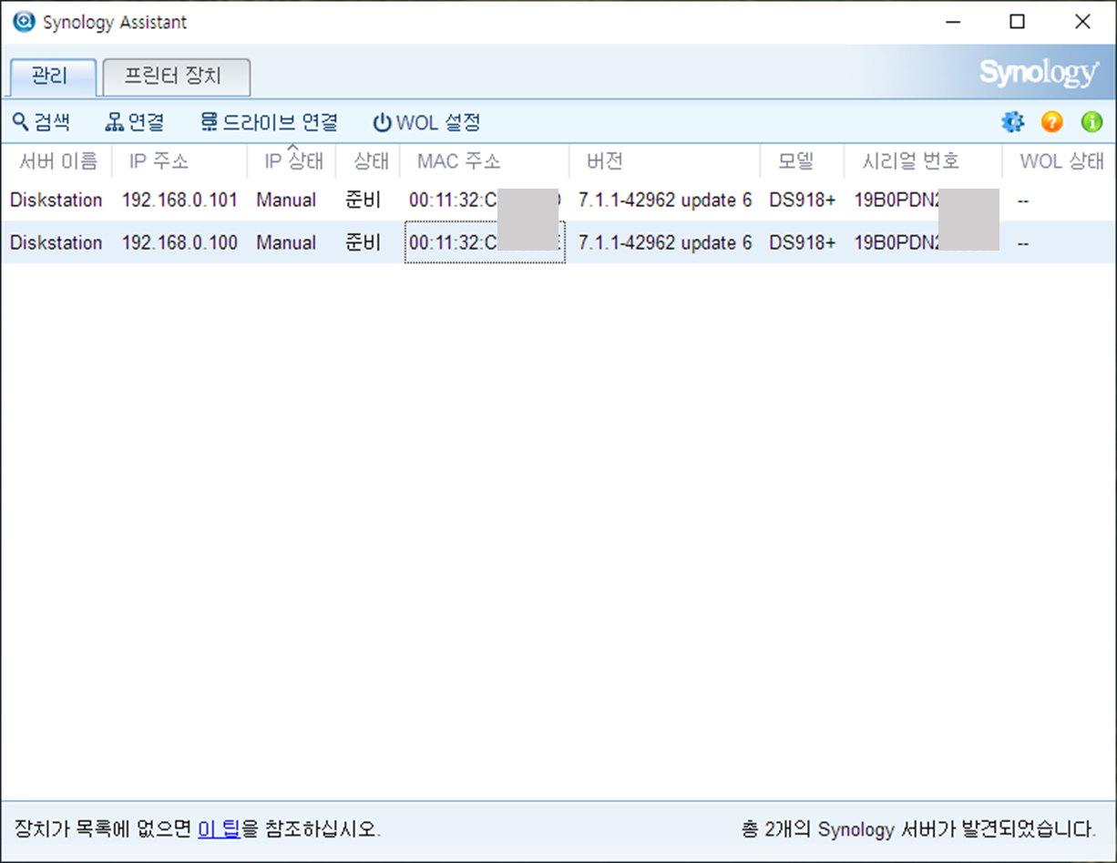The width and height of the screenshot is (1117, 863).
Task: Click DS918+ model in 192.168.0.101 row
Action: tap(802, 200)
